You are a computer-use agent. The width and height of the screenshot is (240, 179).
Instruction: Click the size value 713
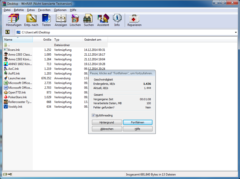pos(49,64)
